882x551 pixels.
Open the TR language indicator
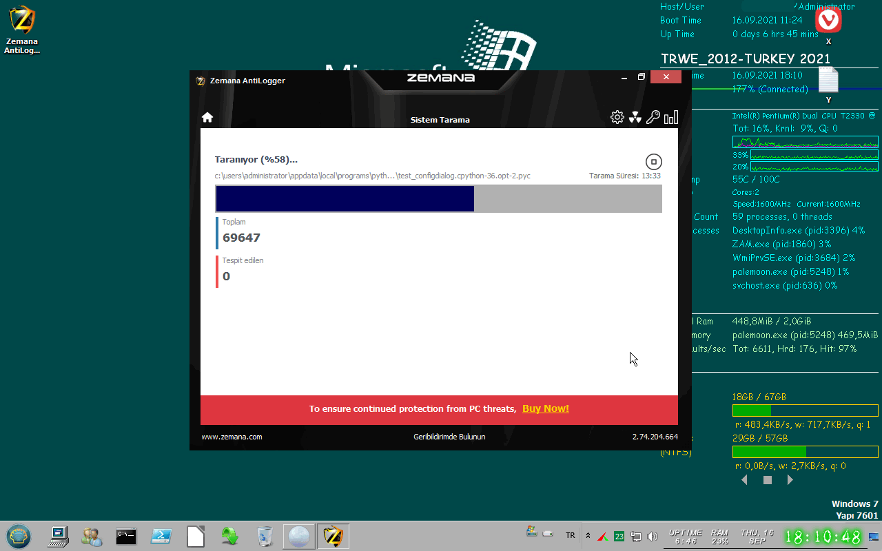tap(571, 535)
